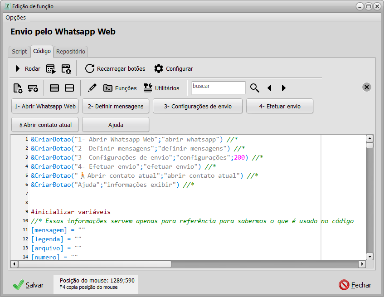Click in the buscar search field
Viewport: 384px width, 297px height.
(x=218, y=88)
